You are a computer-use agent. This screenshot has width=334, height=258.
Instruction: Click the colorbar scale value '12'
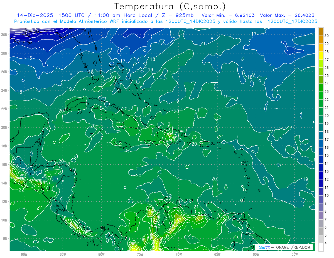327,180
